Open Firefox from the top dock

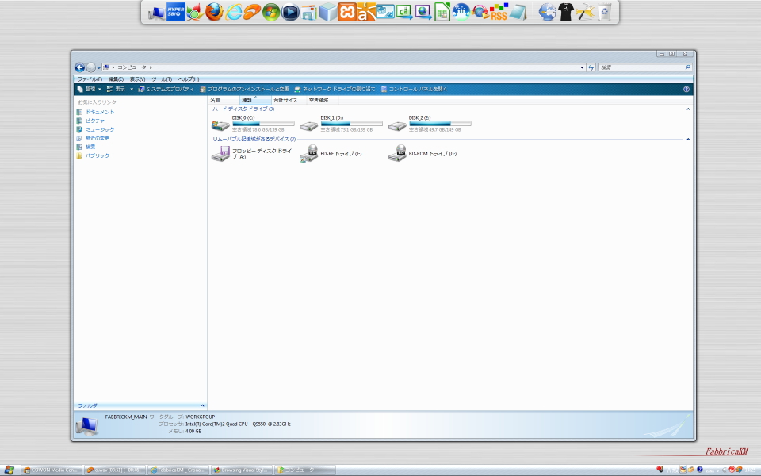(x=214, y=12)
